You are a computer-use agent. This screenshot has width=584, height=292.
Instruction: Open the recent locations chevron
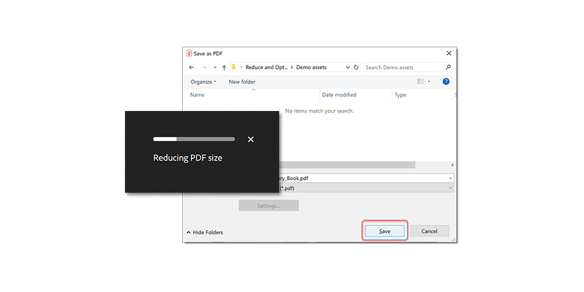[x=215, y=67]
